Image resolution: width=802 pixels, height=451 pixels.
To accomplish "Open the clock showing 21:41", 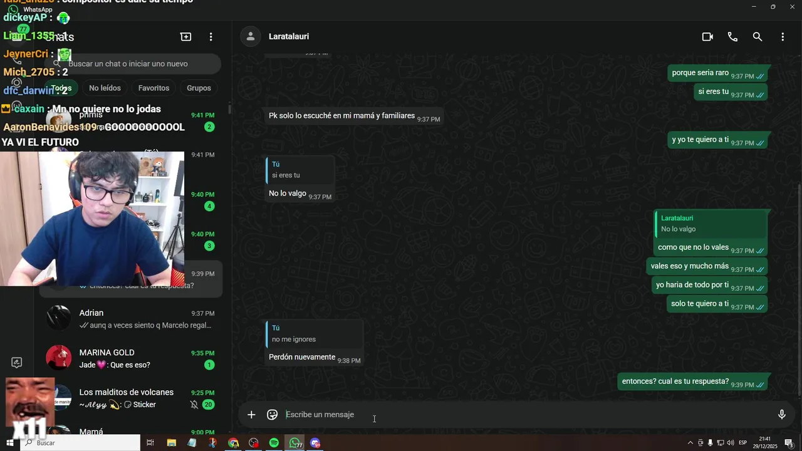I will [765, 443].
